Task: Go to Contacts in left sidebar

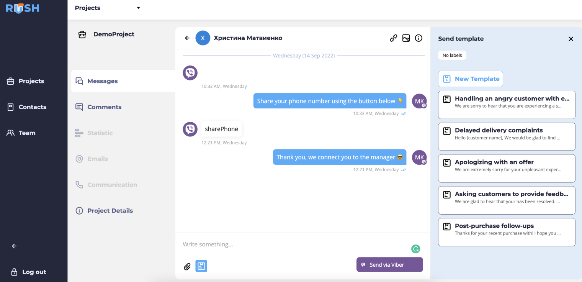Action: point(32,107)
